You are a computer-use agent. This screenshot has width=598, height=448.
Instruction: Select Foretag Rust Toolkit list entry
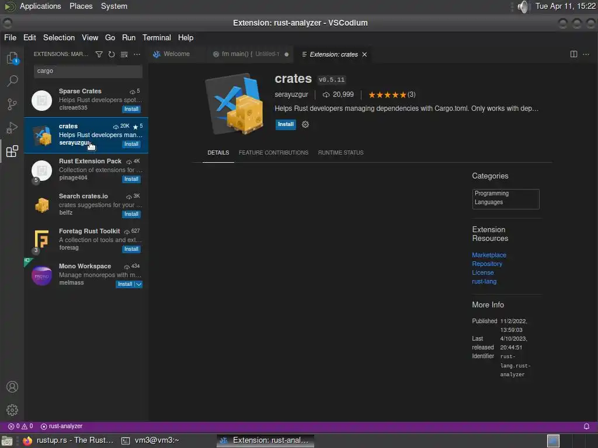pyautogui.click(x=86, y=240)
